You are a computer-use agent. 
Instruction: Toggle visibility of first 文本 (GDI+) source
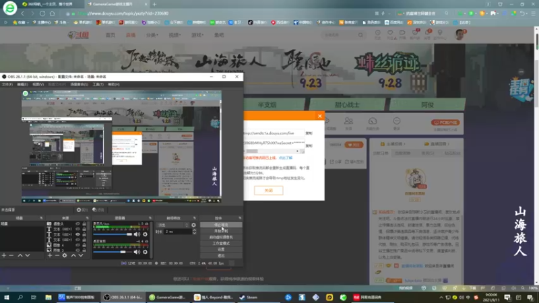pos(77,229)
